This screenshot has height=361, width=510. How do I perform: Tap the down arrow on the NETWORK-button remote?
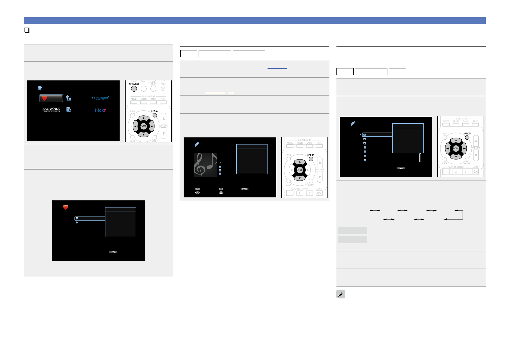(144, 134)
